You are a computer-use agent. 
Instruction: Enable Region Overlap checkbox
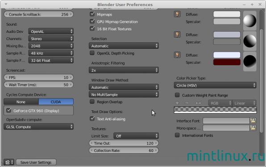click(x=92, y=102)
